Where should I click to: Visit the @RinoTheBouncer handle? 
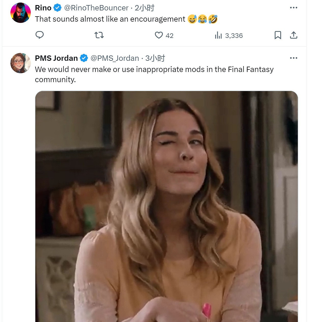[96, 8]
